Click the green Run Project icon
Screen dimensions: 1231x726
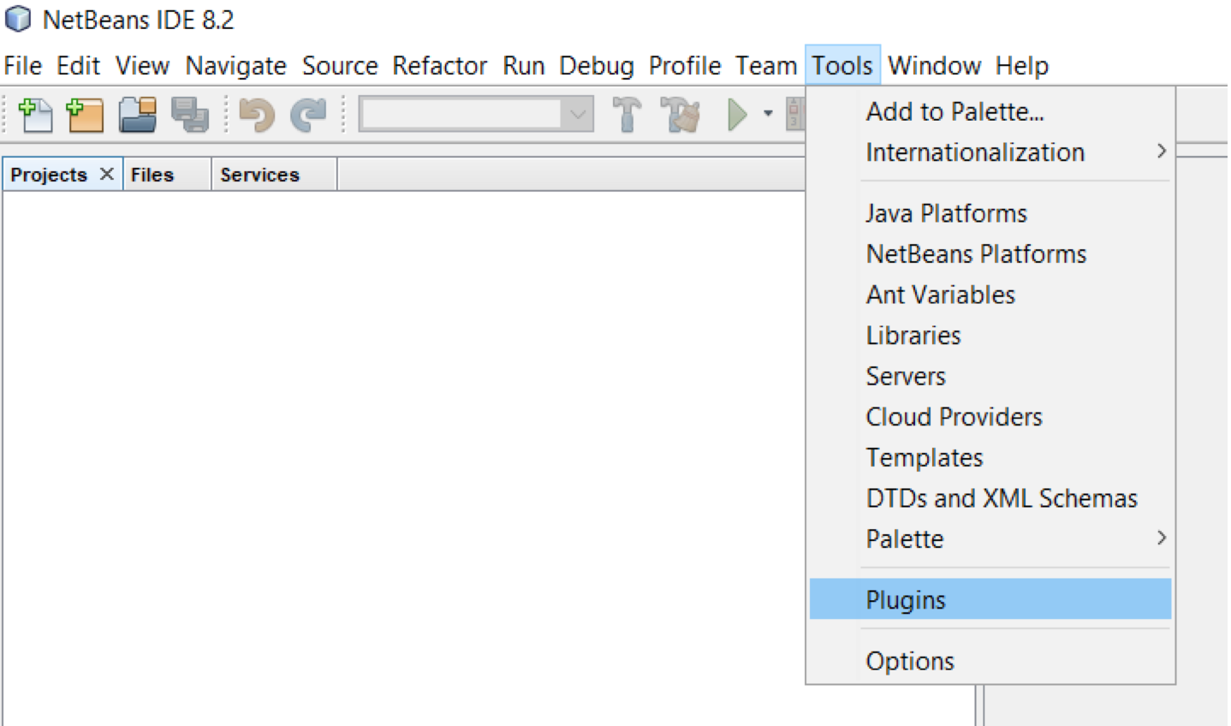pos(737,114)
